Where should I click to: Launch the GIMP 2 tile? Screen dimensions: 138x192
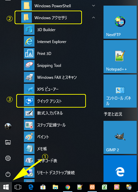click(120, 137)
